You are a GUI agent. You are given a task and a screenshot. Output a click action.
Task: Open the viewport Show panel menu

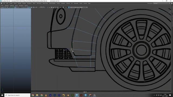(16, 6)
